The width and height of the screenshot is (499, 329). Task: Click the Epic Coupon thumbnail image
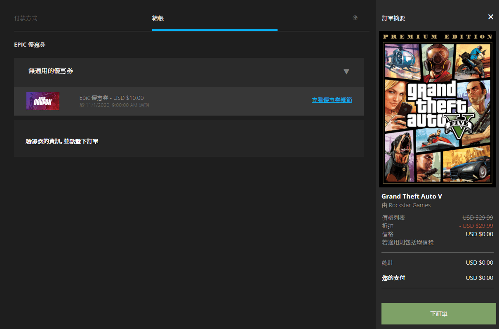(43, 101)
